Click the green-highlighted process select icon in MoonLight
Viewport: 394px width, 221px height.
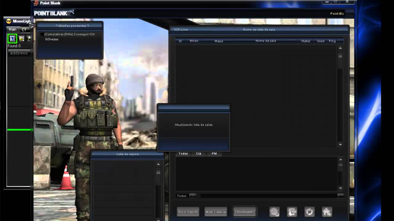tap(12, 38)
